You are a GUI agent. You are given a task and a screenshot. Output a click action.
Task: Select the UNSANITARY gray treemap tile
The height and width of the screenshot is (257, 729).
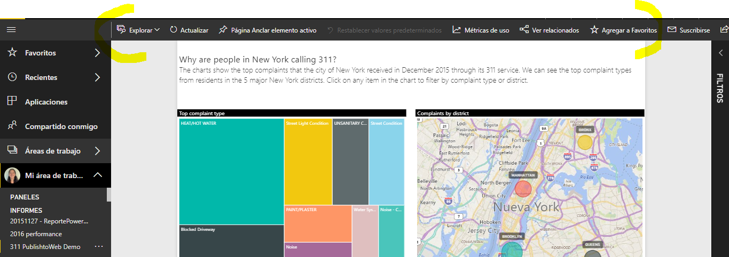(x=351, y=162)
